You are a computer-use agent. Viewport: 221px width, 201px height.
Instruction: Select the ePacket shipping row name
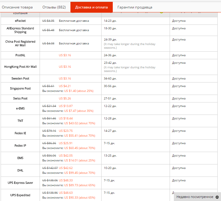pos(20,21)
